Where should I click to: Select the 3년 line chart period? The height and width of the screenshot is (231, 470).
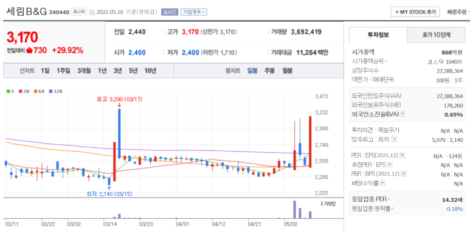[x=117, y=71]
